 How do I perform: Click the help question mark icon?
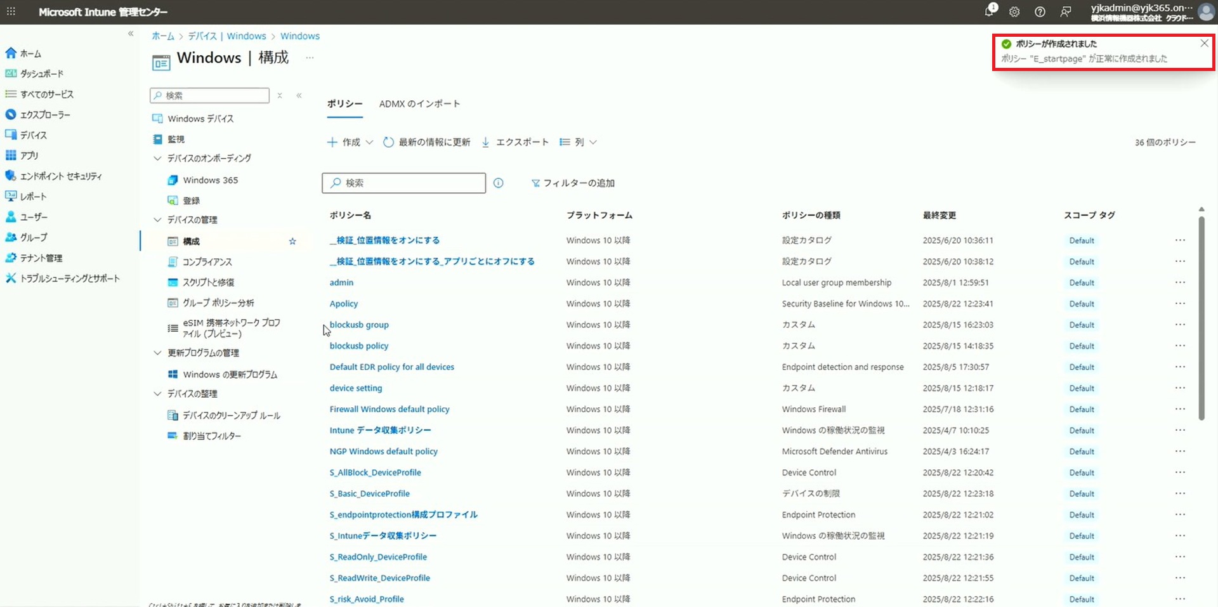pos(1040,11)
